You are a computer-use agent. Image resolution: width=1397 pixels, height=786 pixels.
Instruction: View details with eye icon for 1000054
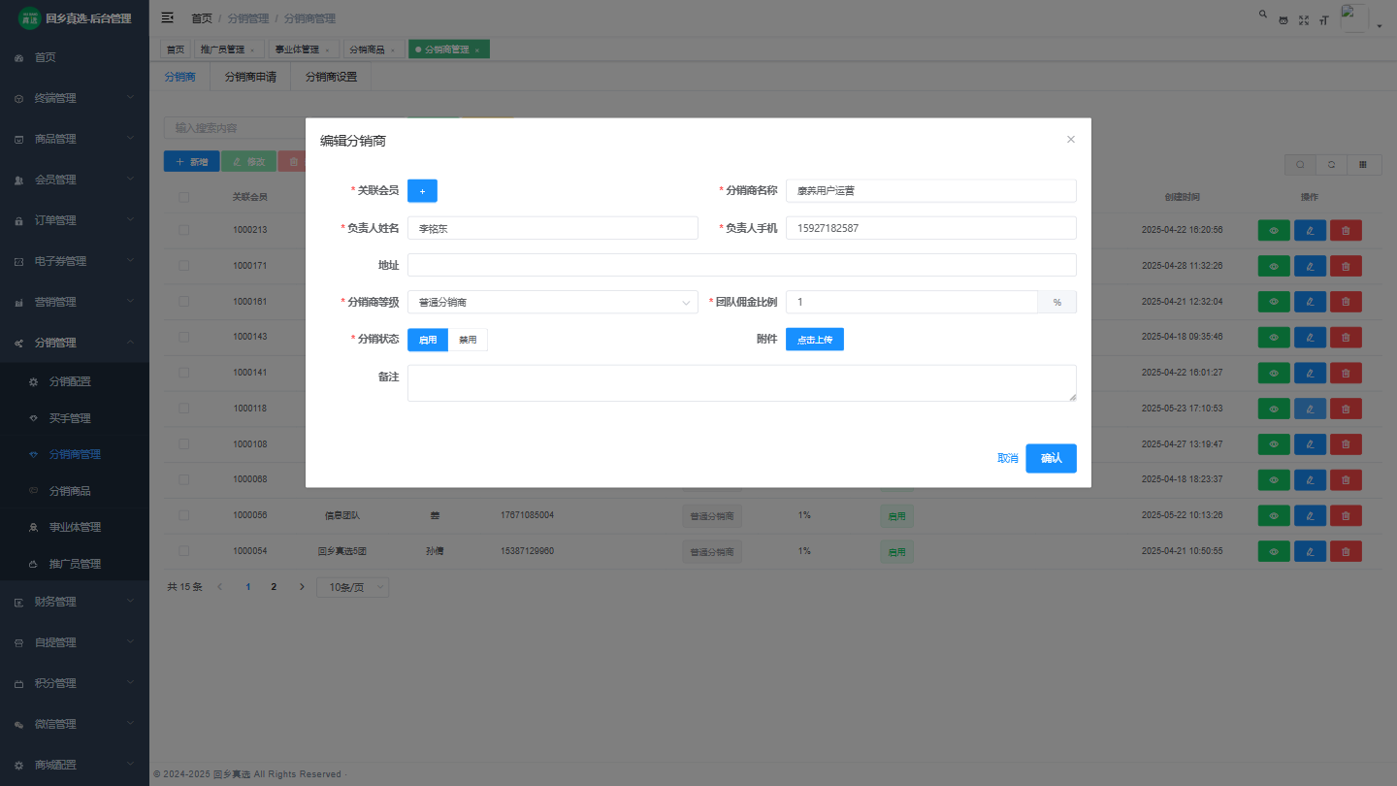(x=1274, y=551)
